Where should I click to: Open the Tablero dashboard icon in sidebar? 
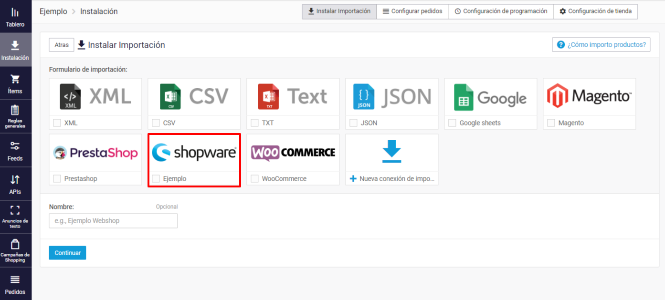(15, 12)
